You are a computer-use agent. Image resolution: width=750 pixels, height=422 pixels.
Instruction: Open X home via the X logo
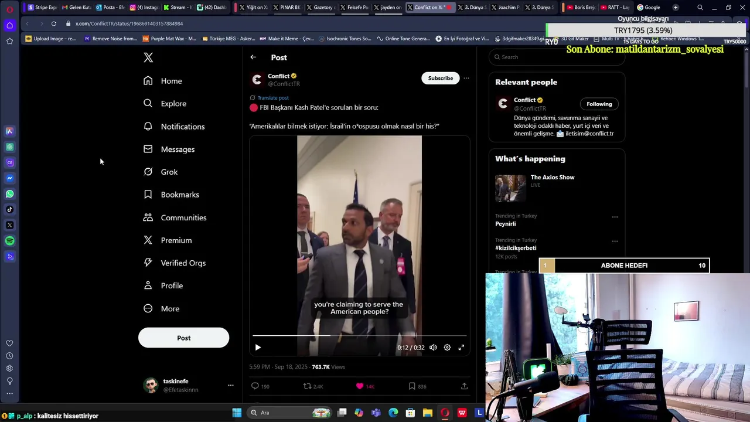tap(148, 57)
